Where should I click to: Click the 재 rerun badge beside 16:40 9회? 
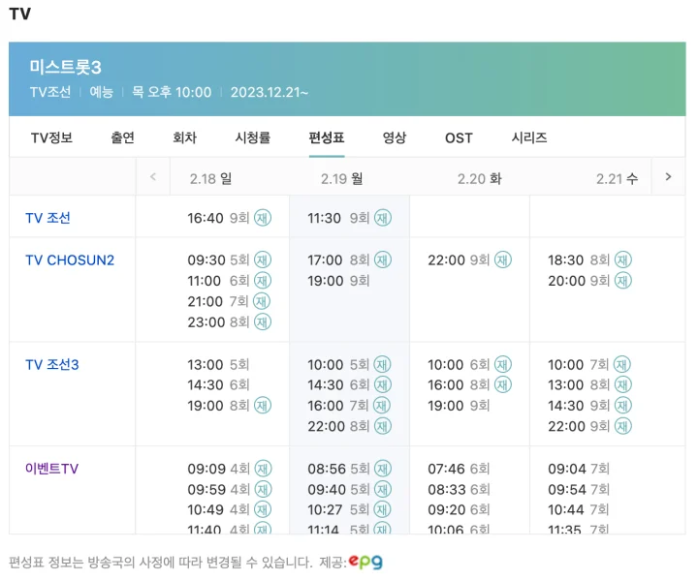tap(263, 218)
